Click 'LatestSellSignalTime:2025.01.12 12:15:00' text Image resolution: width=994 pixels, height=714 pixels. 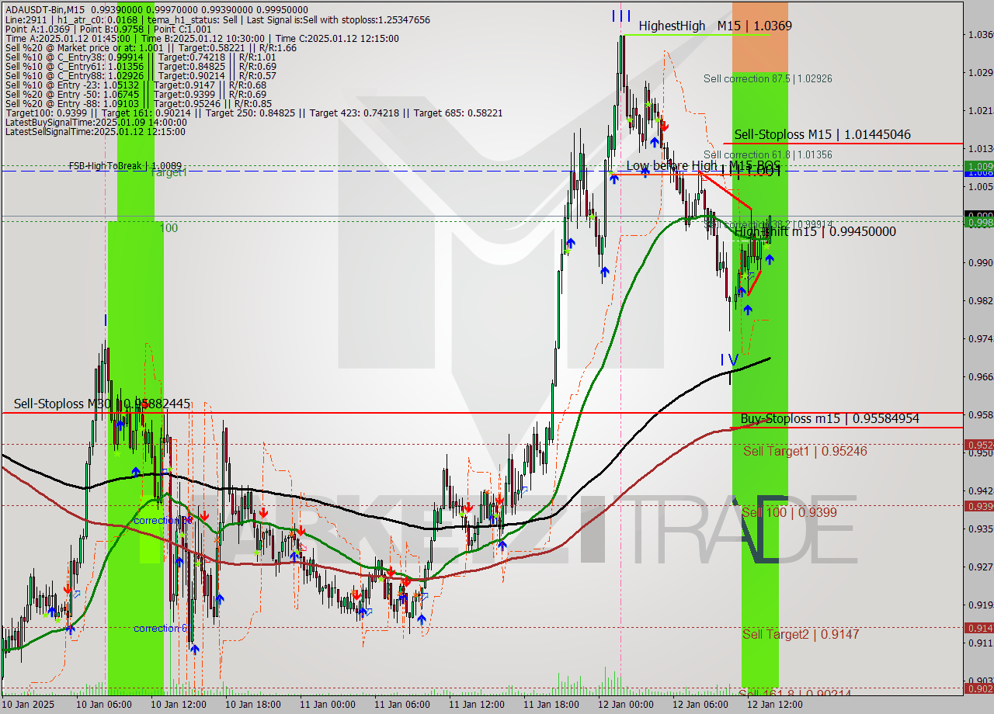tap(96, 132)
